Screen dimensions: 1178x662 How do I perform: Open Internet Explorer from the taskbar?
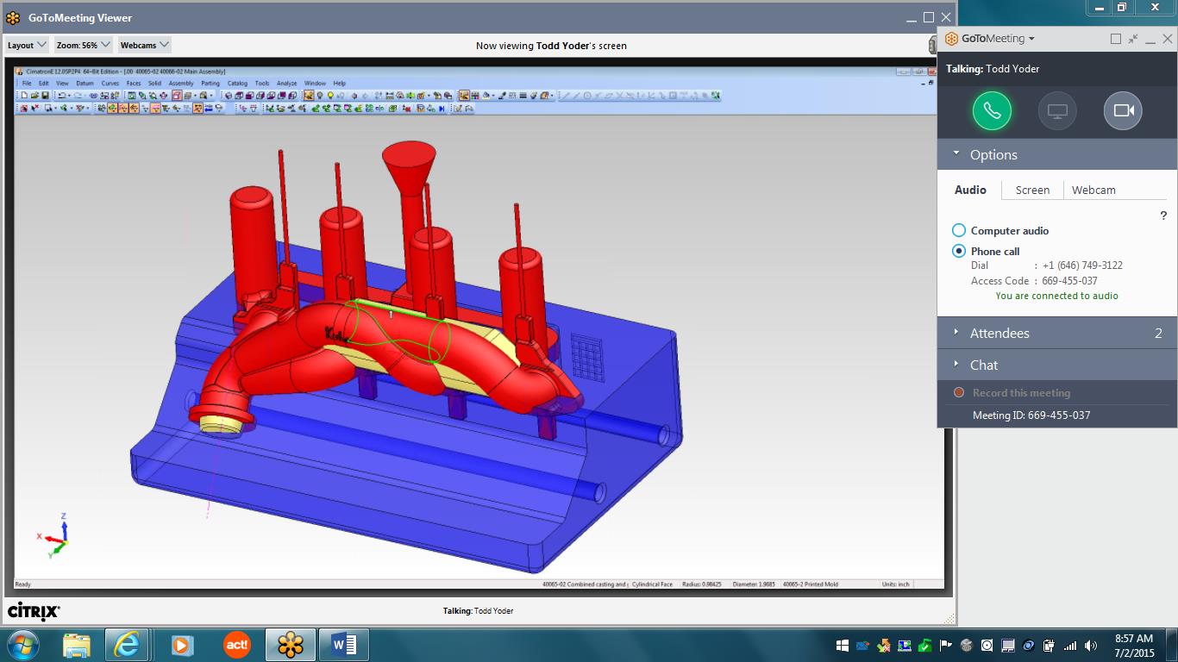click(x=126, y=644)
